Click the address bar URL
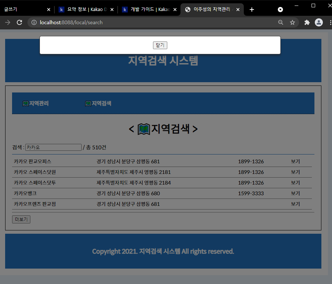332x284 pixels. pos(71,22)
